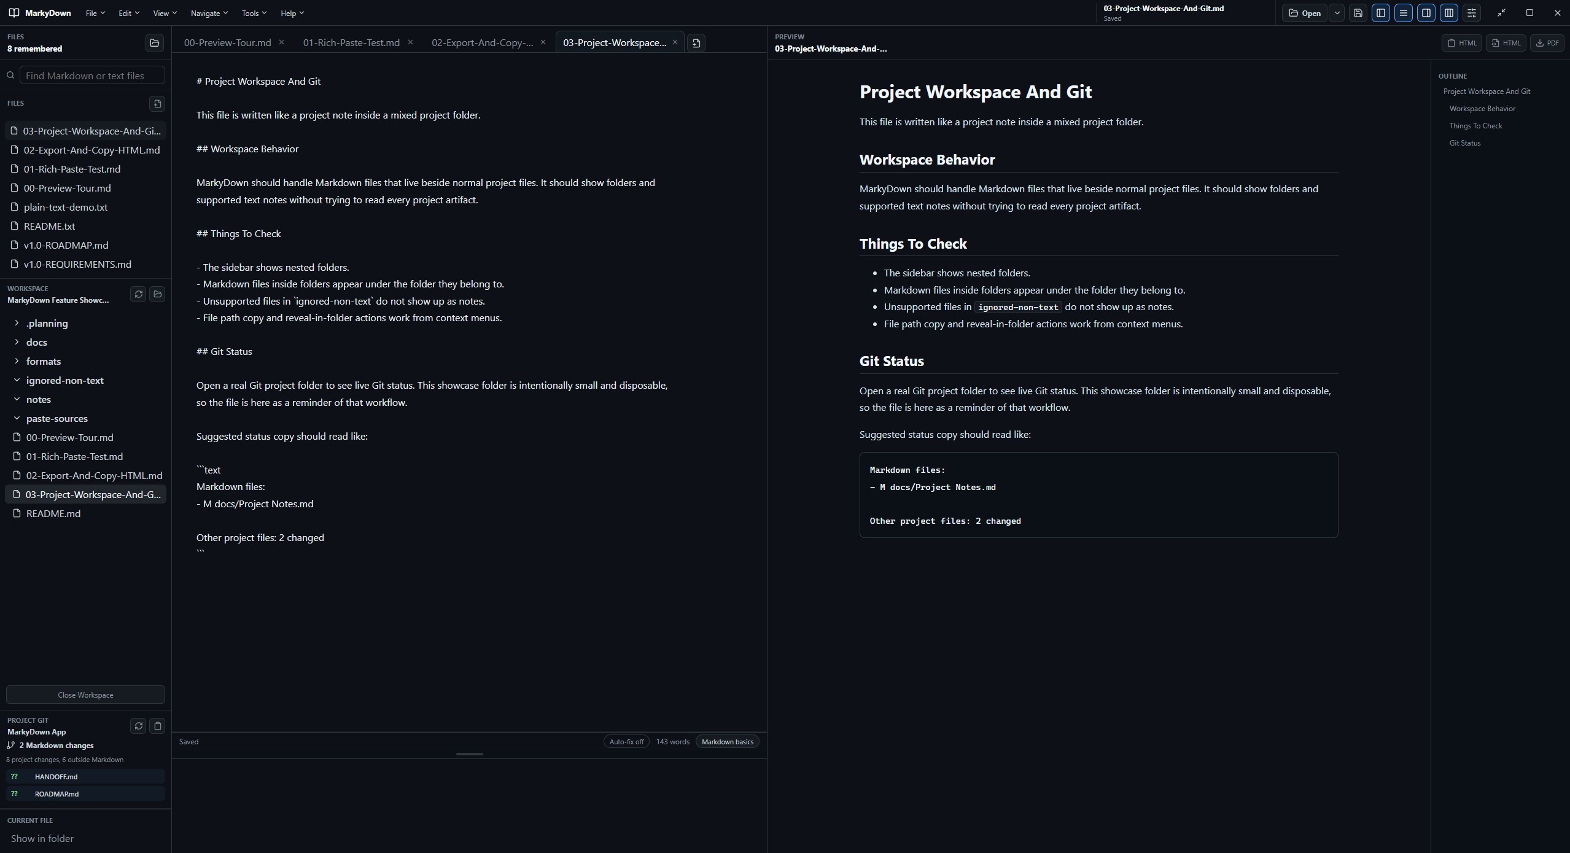Screen dimensions: 1570x853
Task: Click Show in folder under Current File
Action: point(42,838)
